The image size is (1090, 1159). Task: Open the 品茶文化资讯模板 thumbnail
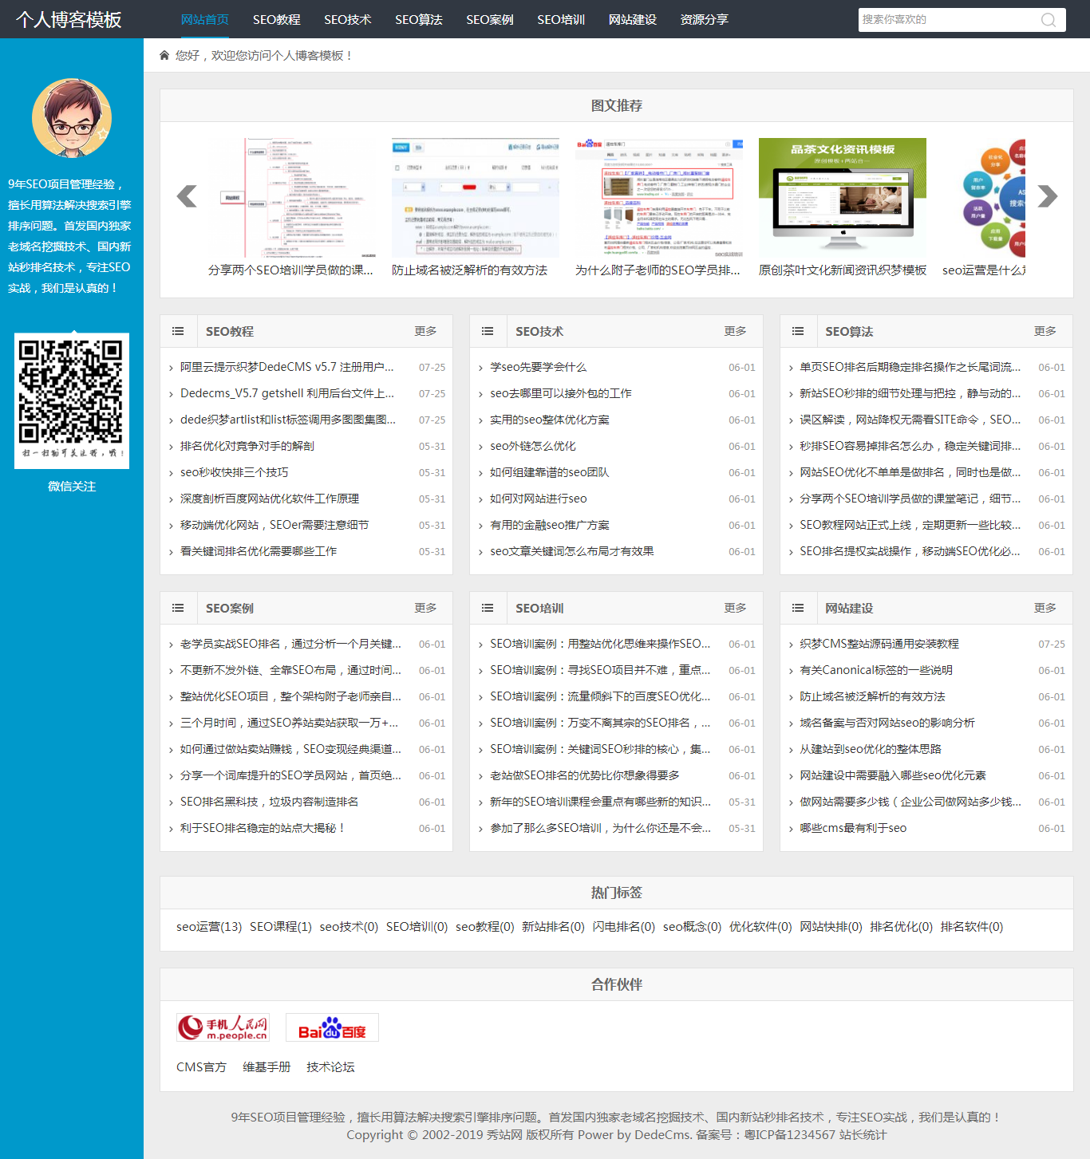coord(842,197)
